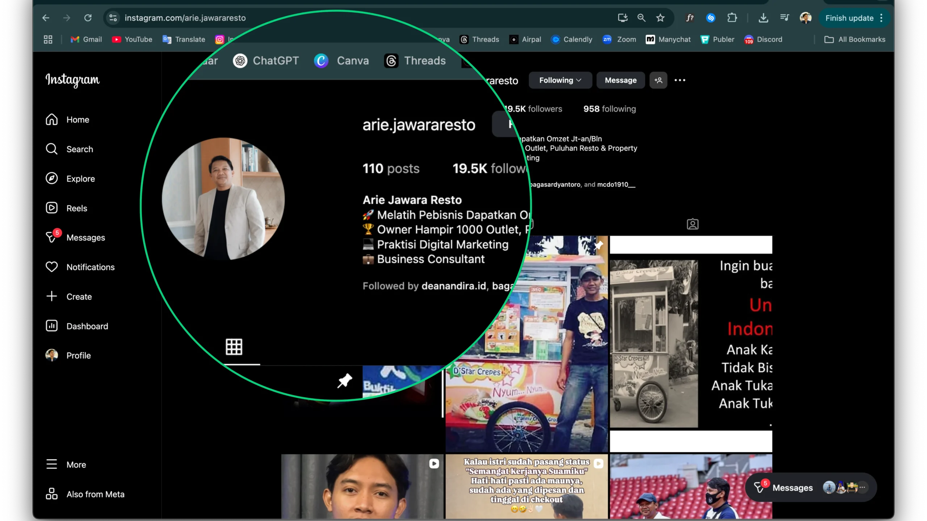Open Profile in Instagram sidebar

click(x=68, y=355)
